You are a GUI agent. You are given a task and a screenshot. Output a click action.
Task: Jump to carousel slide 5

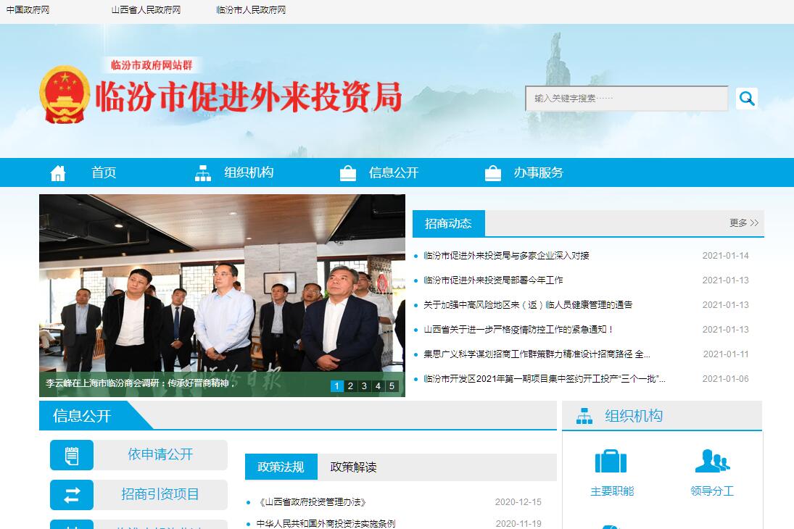click(392, 386)
